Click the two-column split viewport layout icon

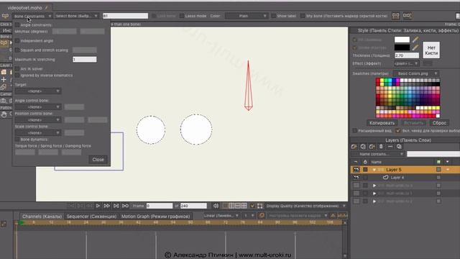pos(231,206)
